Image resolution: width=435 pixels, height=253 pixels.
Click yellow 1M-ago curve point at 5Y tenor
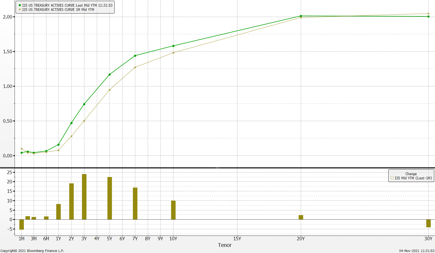[110, 90]
